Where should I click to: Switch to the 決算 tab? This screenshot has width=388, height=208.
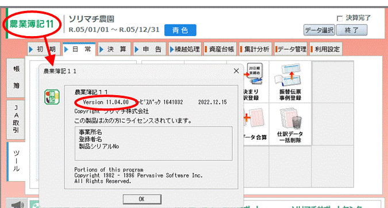(114, 49)
